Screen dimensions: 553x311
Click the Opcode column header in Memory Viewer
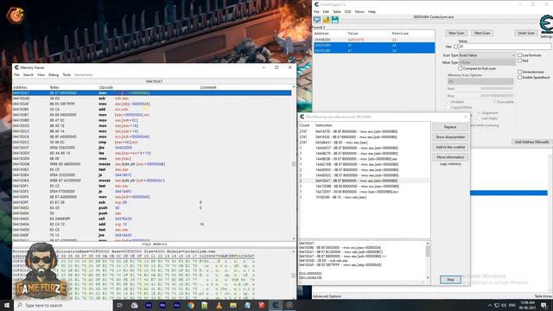pos(106,87)
